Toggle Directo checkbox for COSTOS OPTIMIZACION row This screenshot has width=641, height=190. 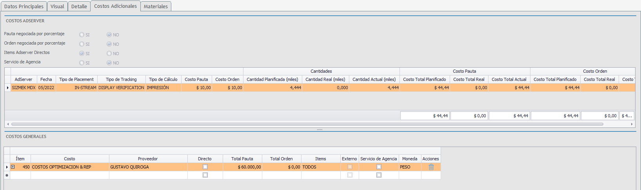click(x=205, y=167)
